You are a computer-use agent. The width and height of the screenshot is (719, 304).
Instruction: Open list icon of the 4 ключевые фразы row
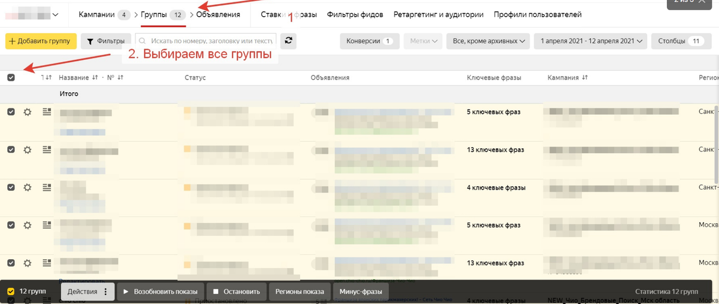pyautogui.click(x=47, y=187)
